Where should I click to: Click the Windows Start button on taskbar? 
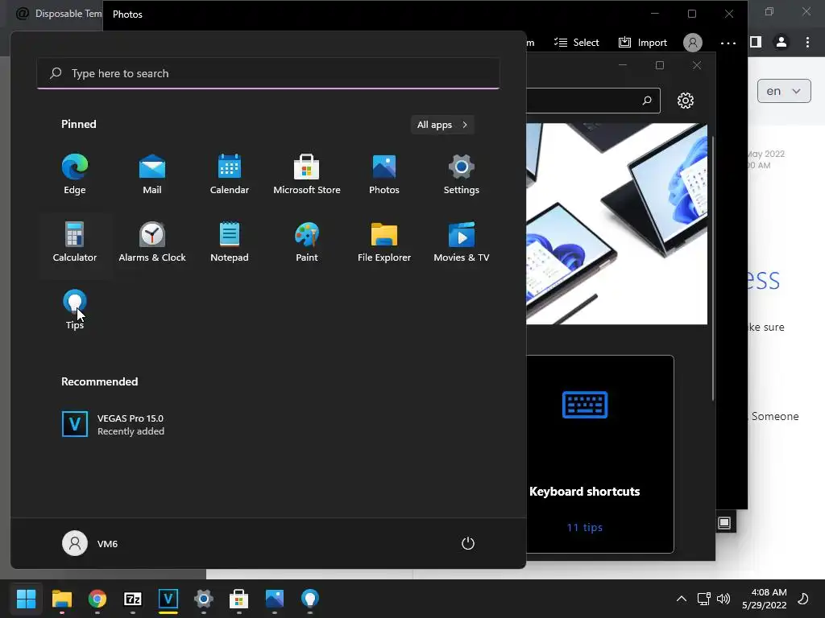pos(27,599)
